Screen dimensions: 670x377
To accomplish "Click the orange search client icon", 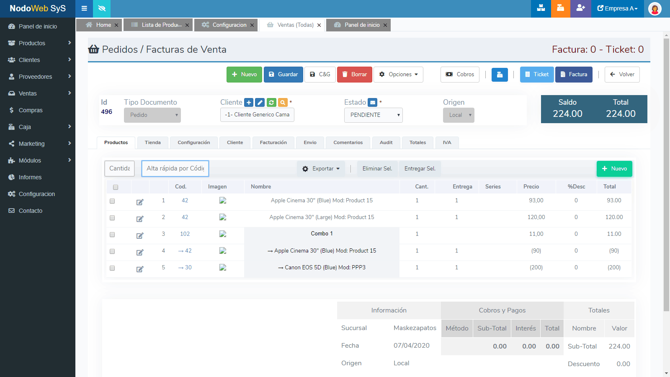I will point(283,103).
